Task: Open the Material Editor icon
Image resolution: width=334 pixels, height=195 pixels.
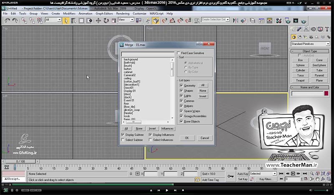Action: (x=278, y=21)
